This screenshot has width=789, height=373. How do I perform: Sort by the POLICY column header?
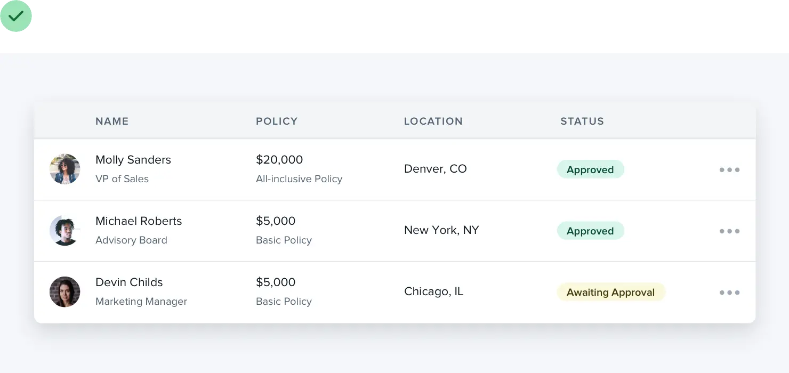[277, 121]
